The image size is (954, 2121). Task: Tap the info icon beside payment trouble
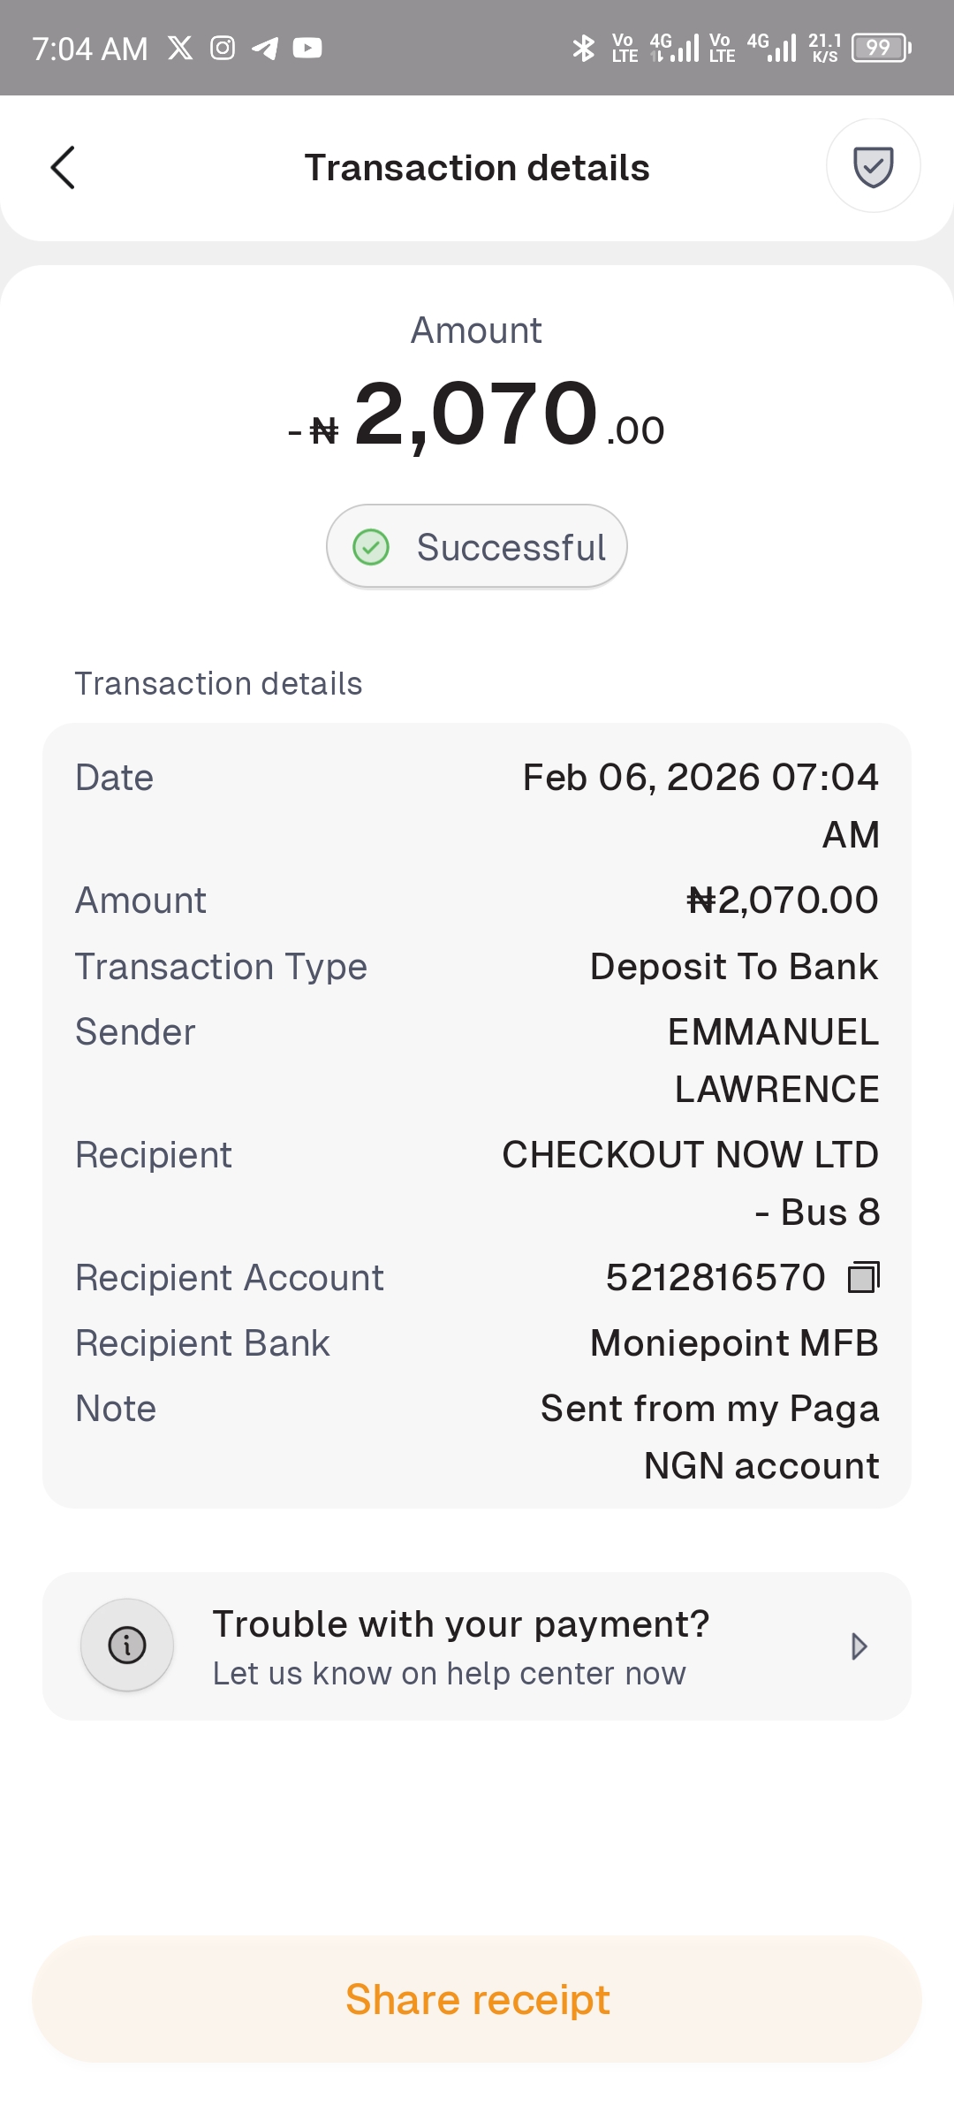127,1645
